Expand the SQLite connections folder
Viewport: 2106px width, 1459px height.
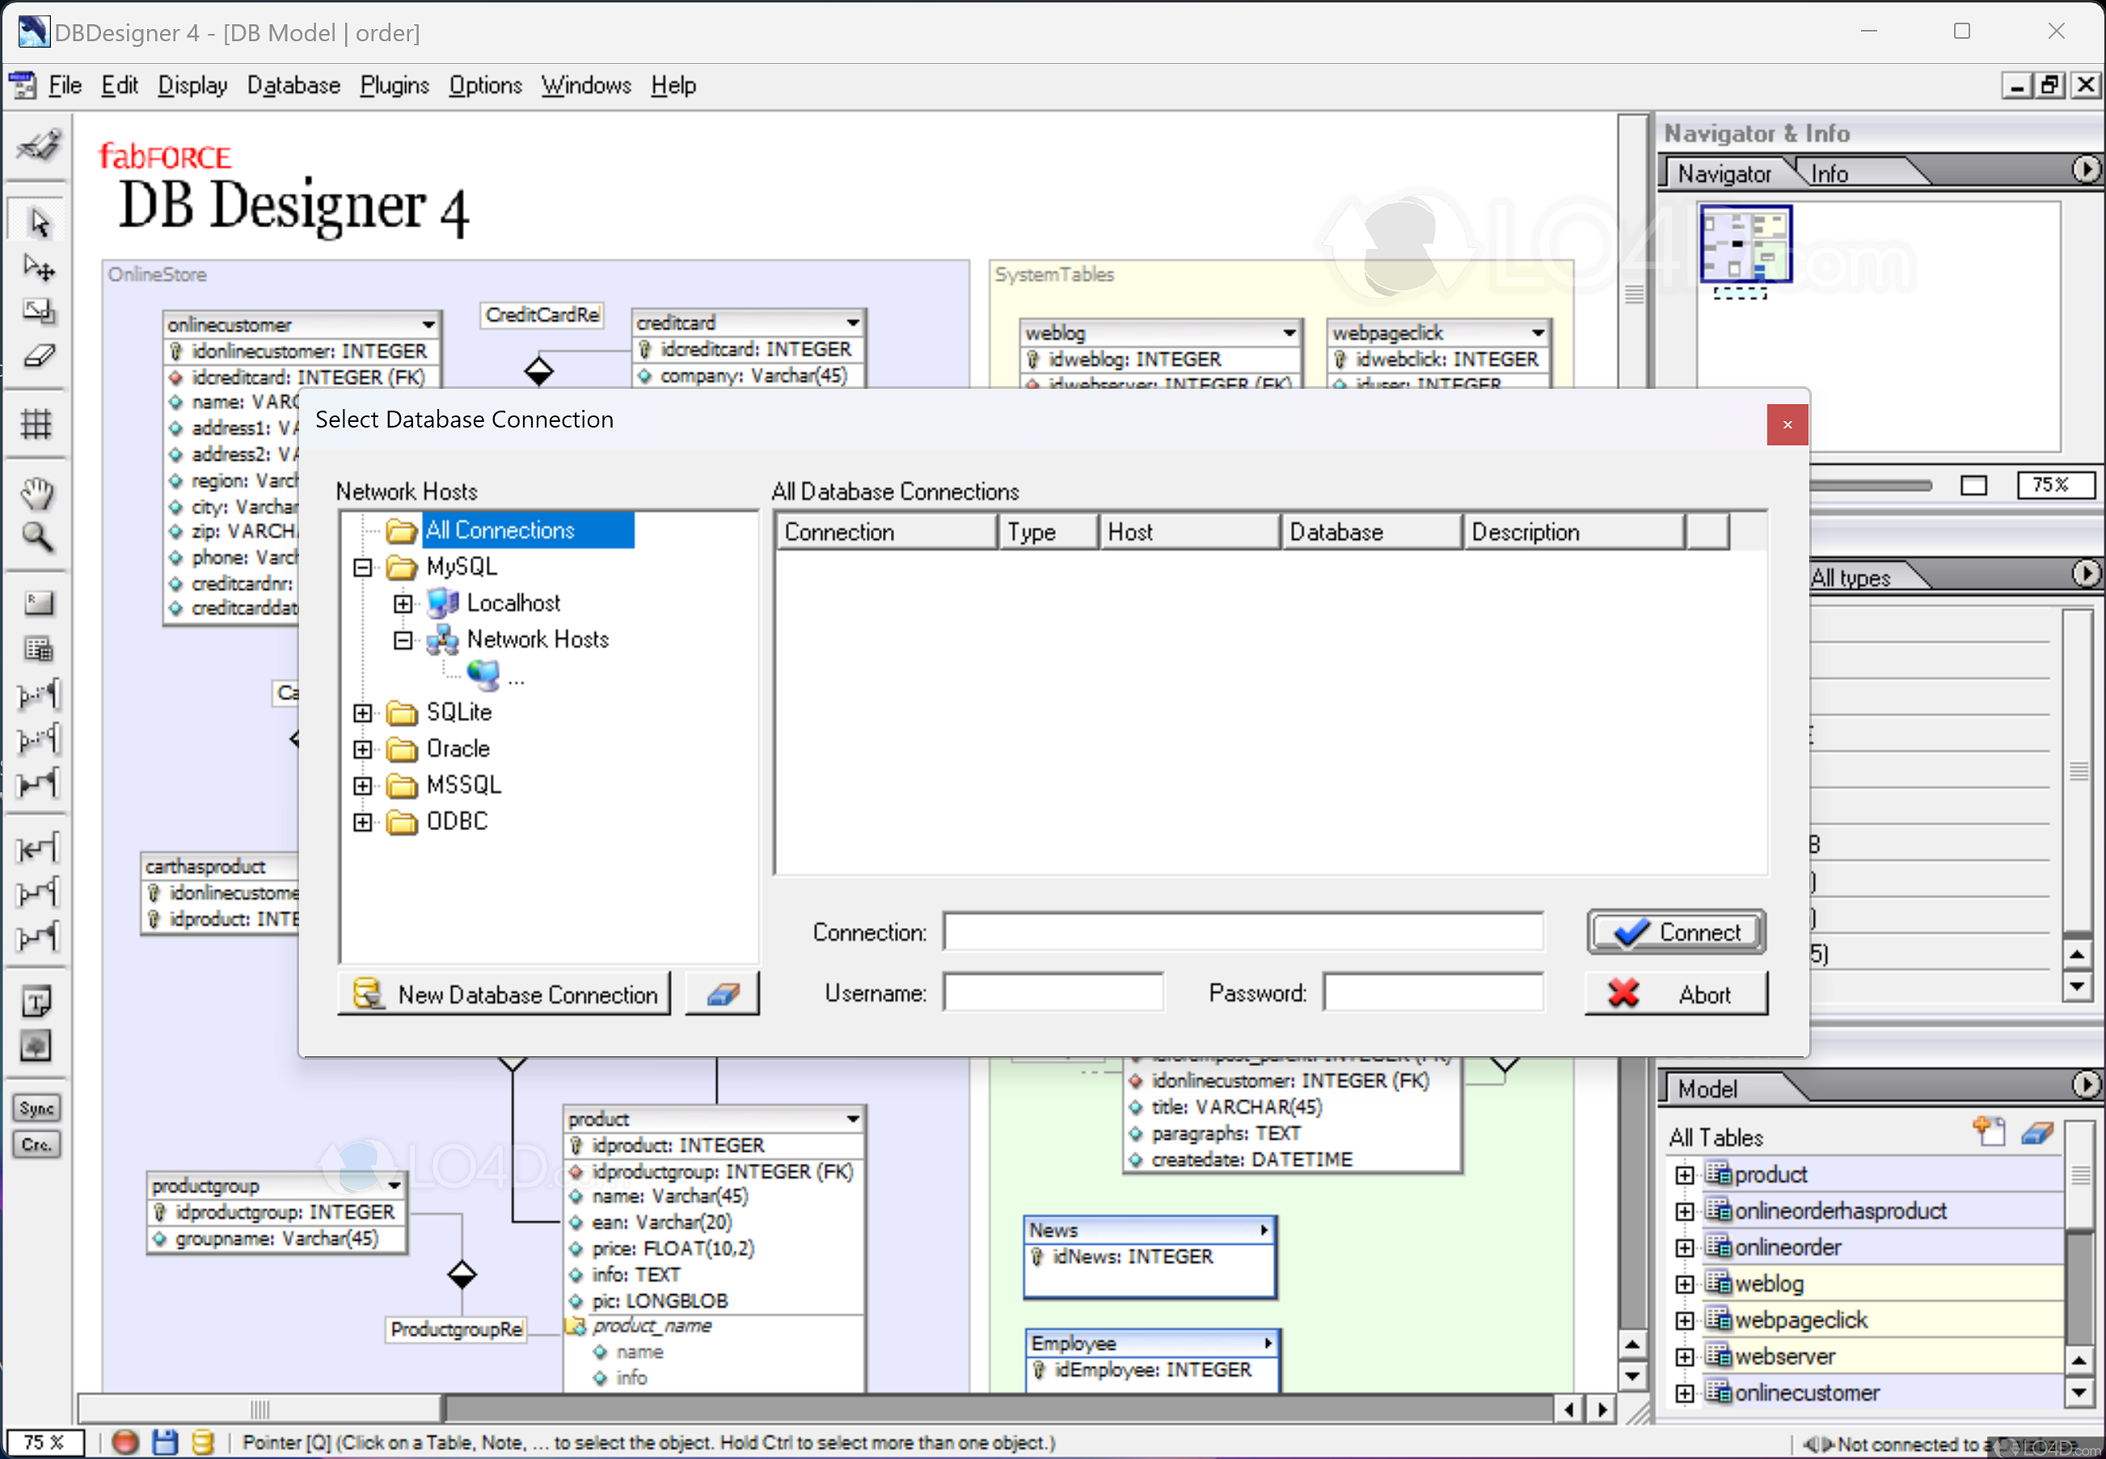(x=363, y=713)
